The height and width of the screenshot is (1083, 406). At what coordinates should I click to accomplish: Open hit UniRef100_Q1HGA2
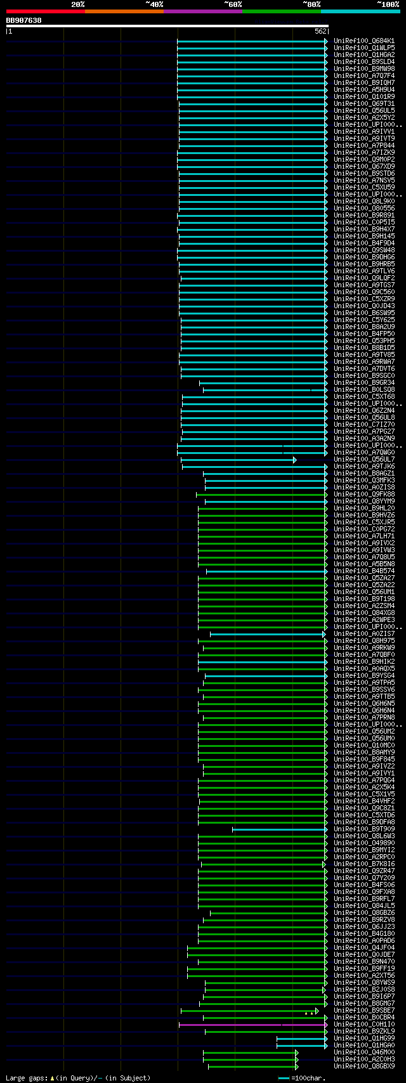[x=364, y=55]
